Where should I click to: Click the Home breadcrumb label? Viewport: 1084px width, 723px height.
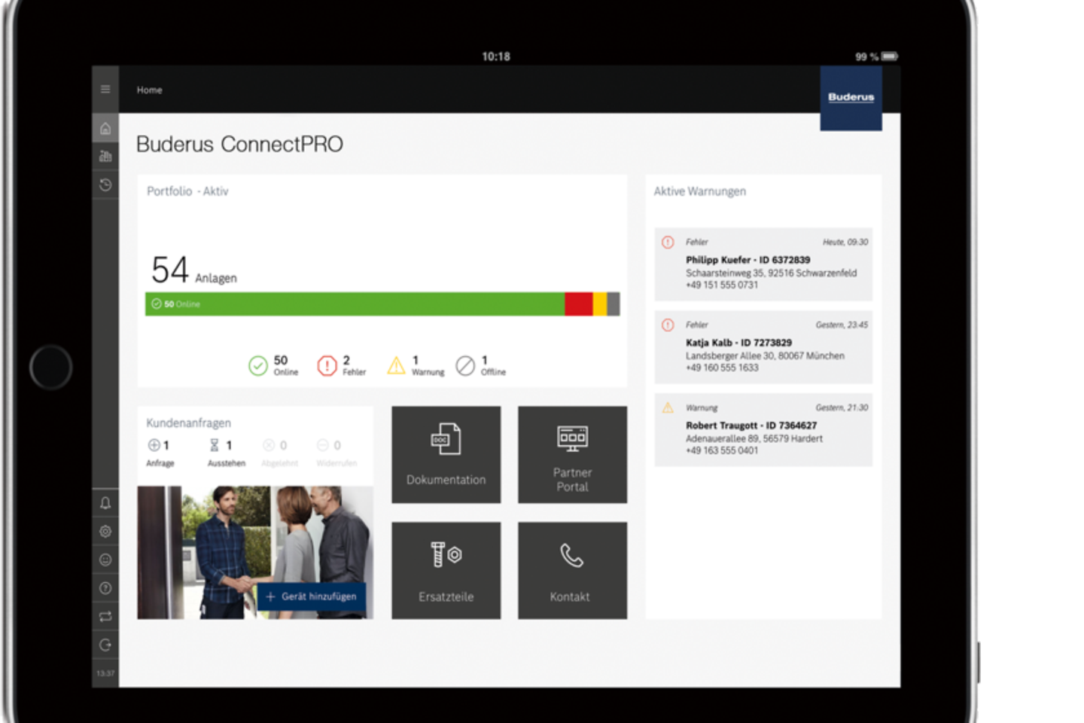coord(149,90)
